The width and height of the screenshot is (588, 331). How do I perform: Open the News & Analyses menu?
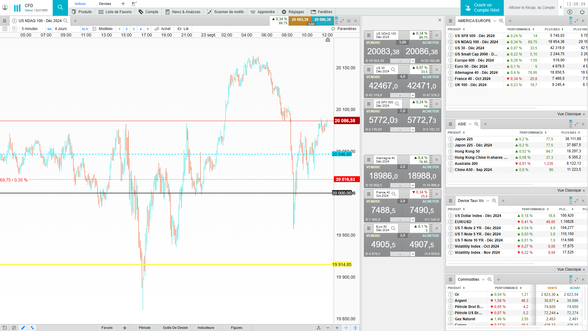183,12
